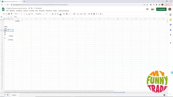Open the Strumenti menu
The image size is (173, 97).
pyautogui.click(x=42, y=11)
